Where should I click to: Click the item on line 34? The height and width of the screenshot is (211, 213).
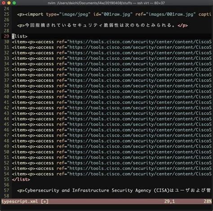point(111,64)
